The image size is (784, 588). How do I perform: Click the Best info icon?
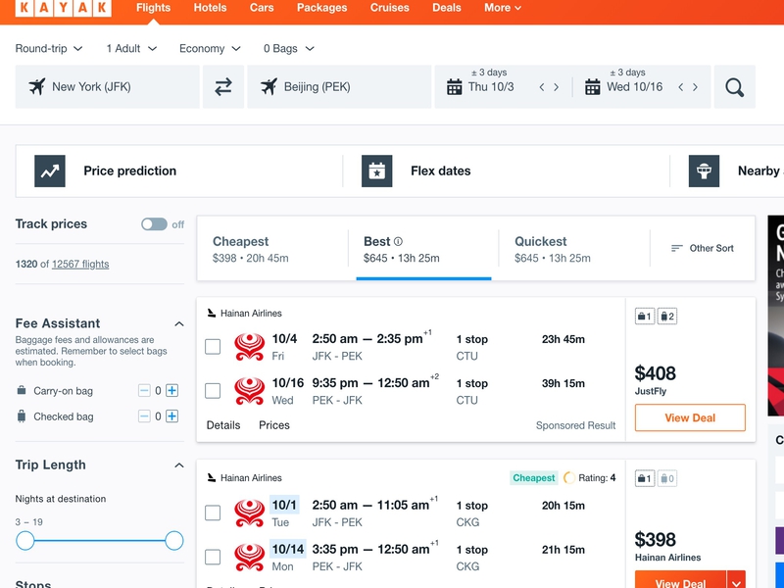398,241
